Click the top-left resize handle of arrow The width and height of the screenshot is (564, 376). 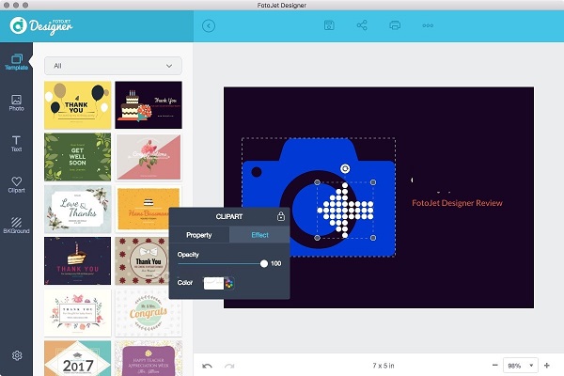317,182
